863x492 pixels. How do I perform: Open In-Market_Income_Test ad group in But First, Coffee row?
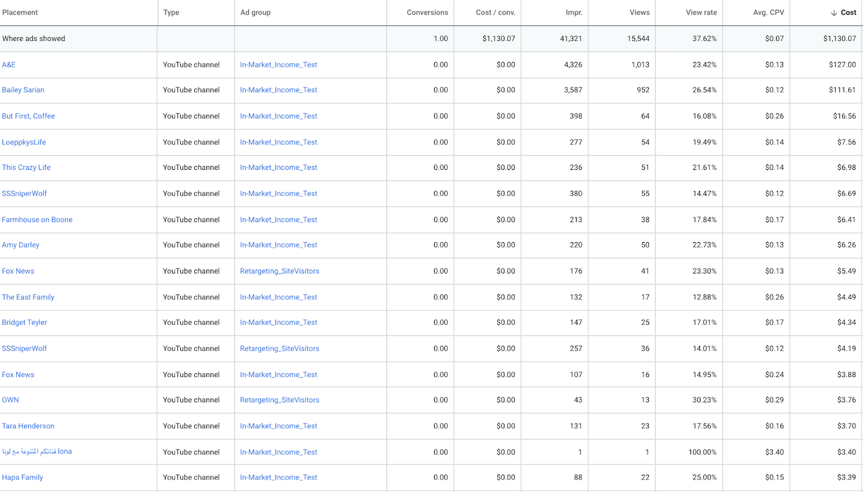tap(278, 116)
